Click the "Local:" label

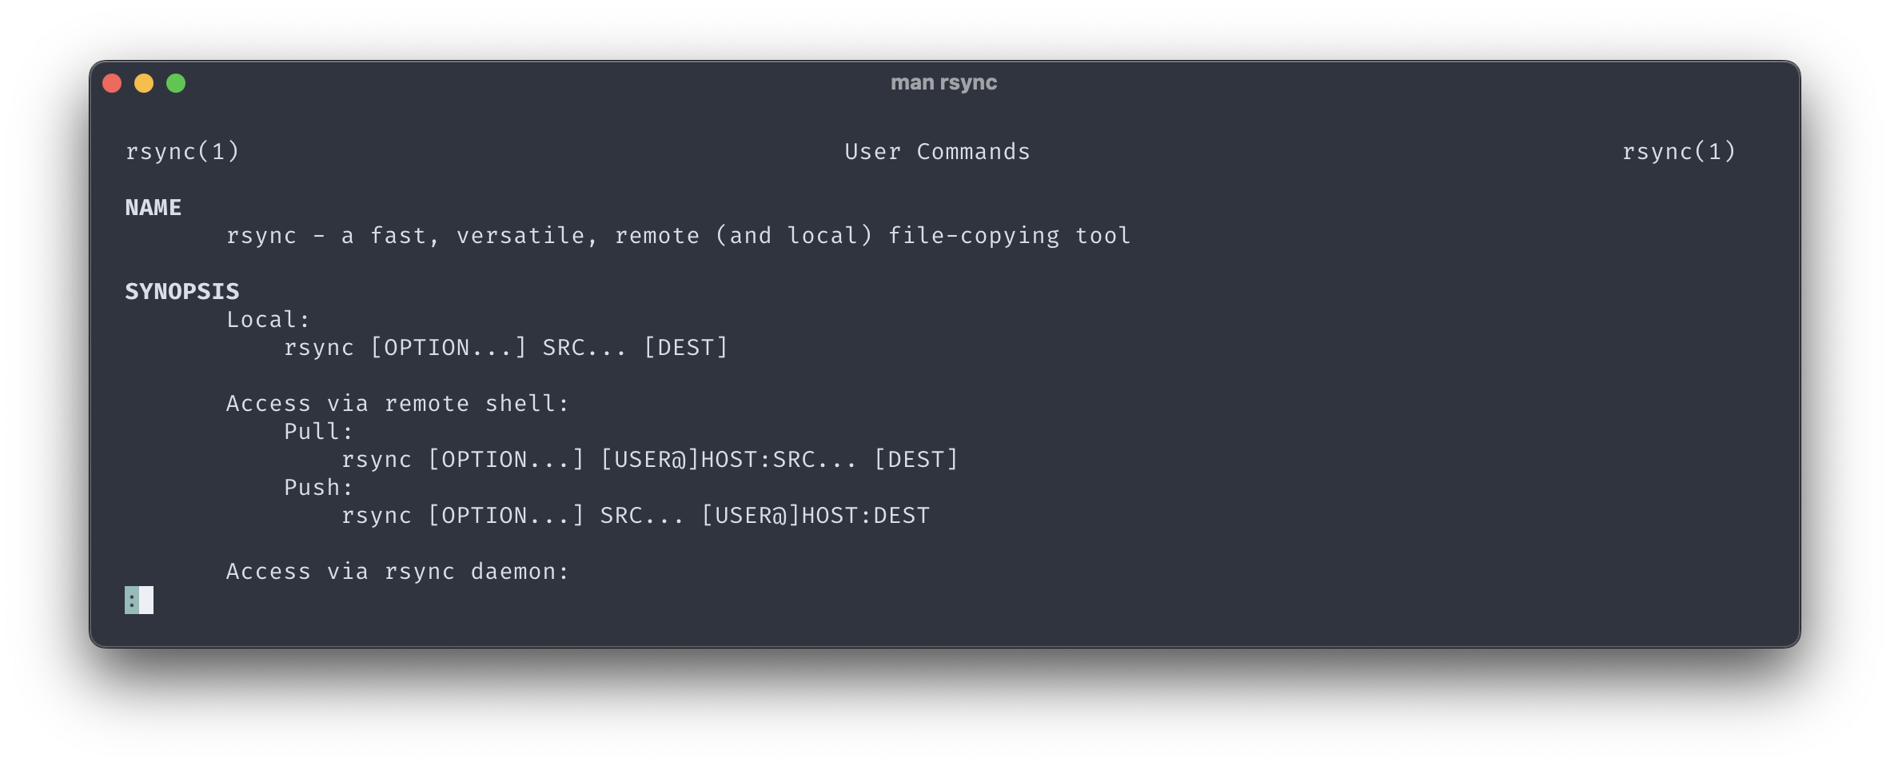268,320
